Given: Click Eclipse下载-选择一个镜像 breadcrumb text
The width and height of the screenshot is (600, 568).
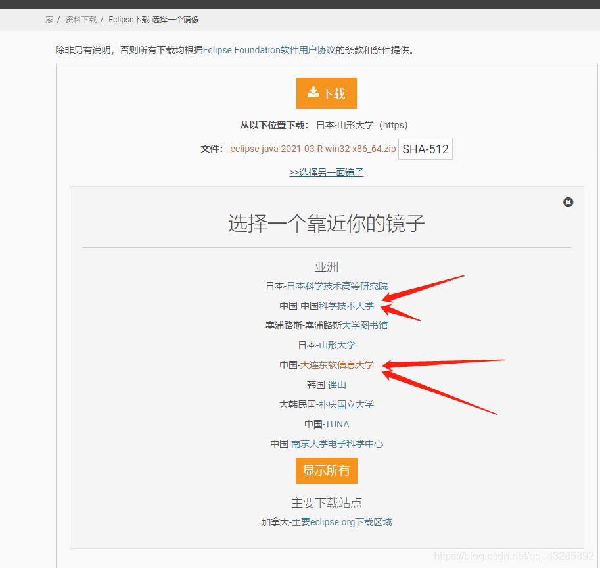Looking at the screenshot, I should 154,20.
